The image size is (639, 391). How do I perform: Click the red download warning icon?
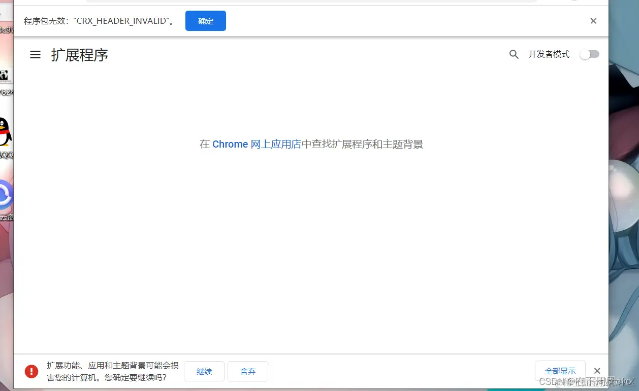(31, 371)
